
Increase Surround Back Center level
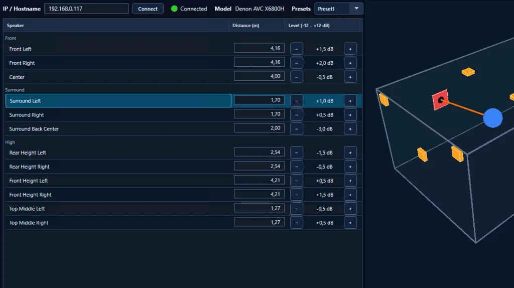point(350,129)
